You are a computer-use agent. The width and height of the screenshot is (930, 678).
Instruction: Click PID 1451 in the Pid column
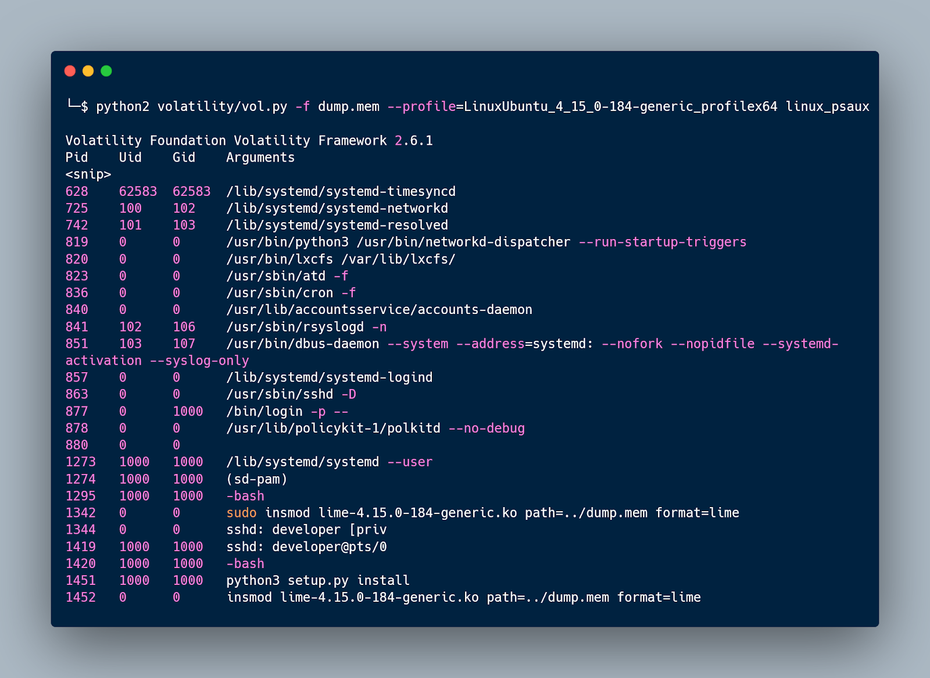(81, 581)
